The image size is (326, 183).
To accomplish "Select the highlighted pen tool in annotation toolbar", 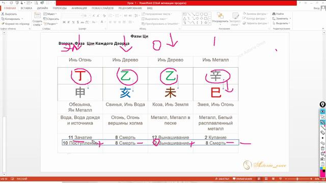I will (x=322, y=122).
